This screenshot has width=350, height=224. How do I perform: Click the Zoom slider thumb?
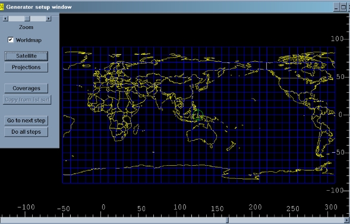tap(27, 18)
